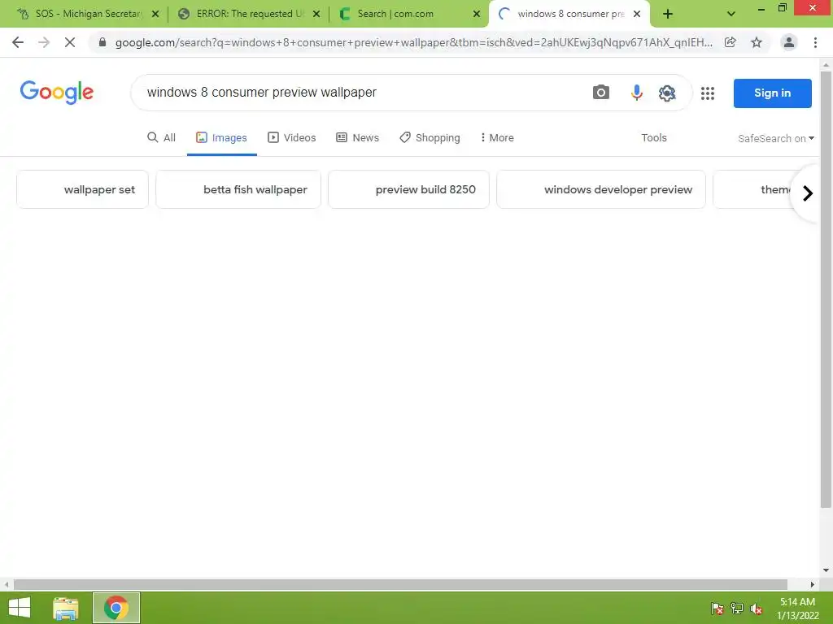This screenshot has height=624, width=833.
Task: Select the Shopping results tab
Action: [x=430, y=138]
